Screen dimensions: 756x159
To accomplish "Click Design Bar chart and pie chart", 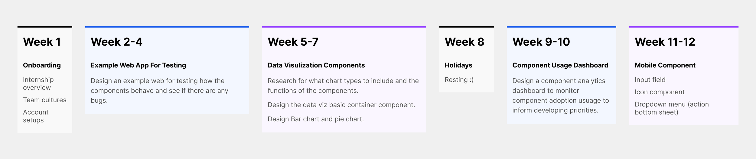I will pyautogui.click(x=315, y=119).
